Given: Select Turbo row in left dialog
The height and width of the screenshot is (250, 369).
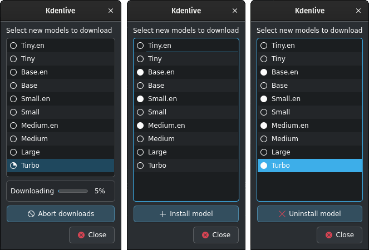Looking at the screenshot, I should [x=61, y=166].
